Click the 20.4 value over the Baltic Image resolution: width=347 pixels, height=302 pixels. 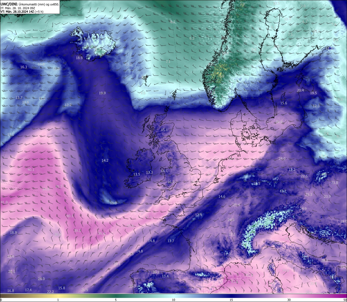click(300, 90)
